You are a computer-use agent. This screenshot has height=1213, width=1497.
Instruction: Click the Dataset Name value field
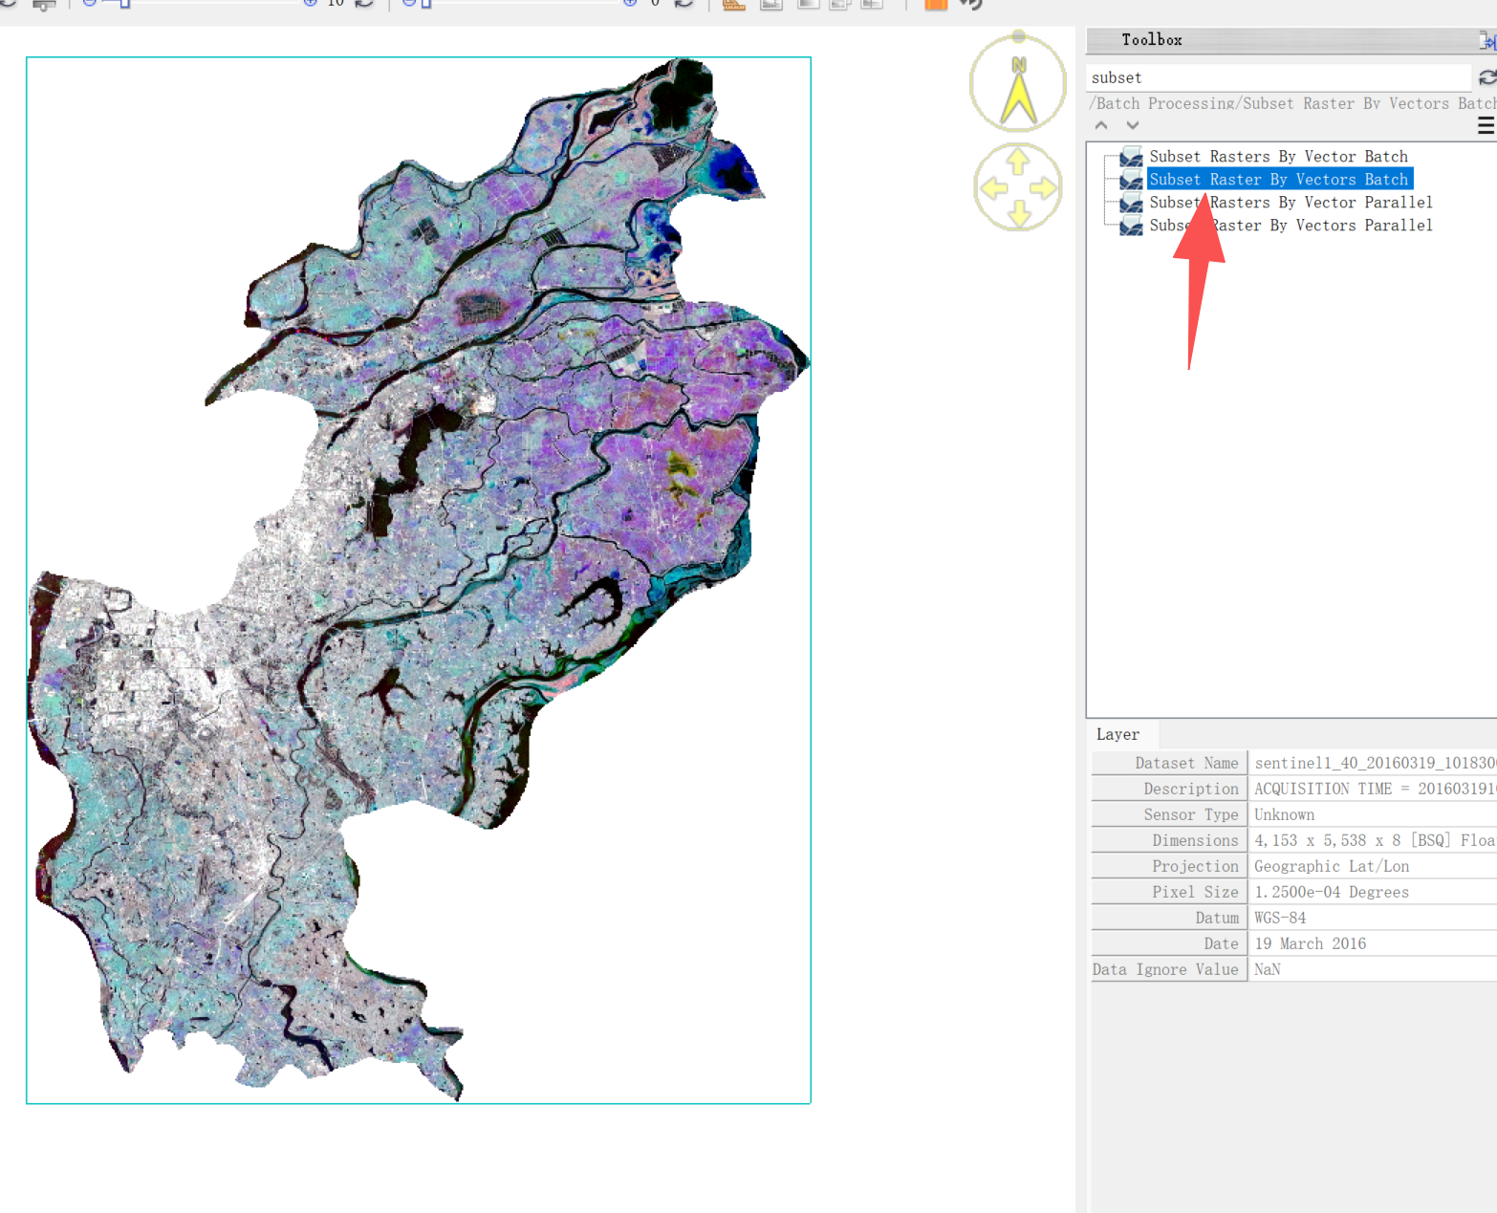[1374, 763]
